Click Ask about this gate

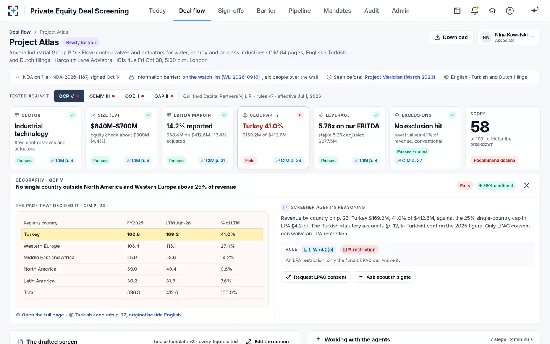point(384,277)
